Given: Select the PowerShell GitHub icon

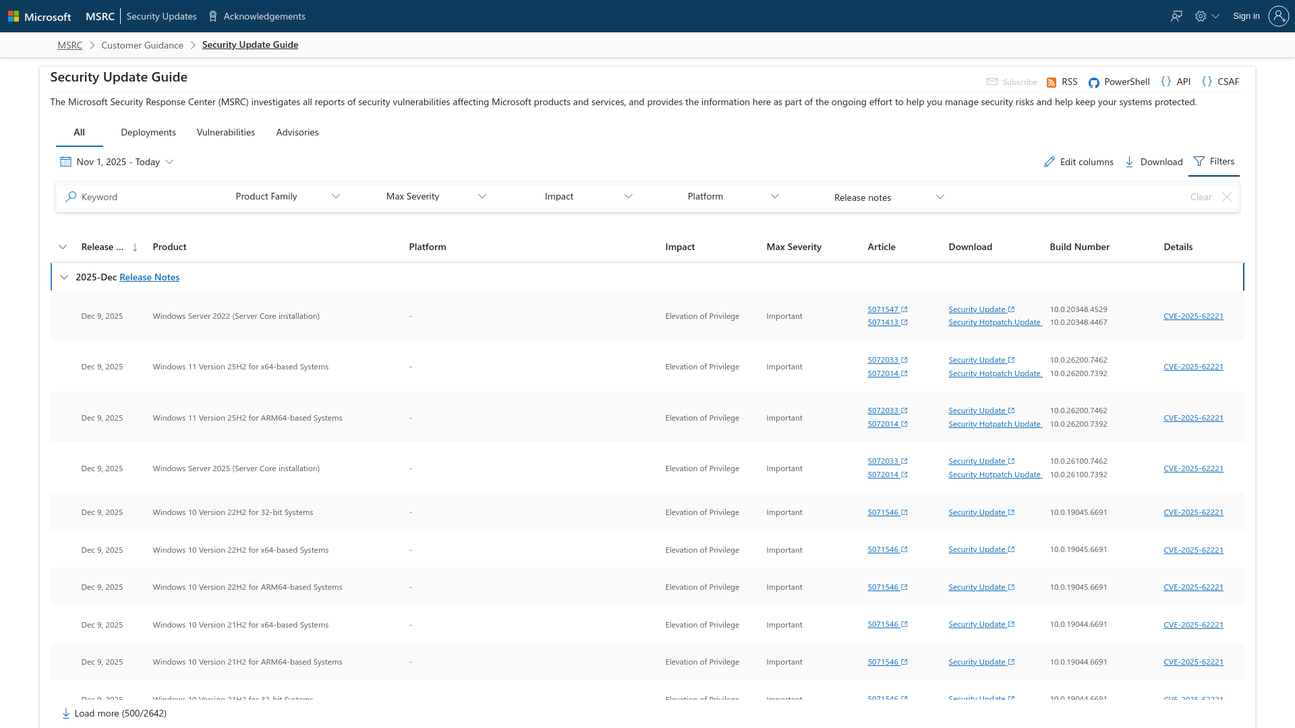Looking at the screenshot, I should coord(1094,82).
